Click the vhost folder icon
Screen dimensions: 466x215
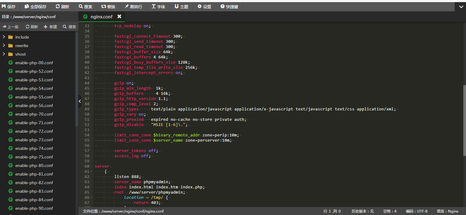pyautogui.click(x=10, y=54)
